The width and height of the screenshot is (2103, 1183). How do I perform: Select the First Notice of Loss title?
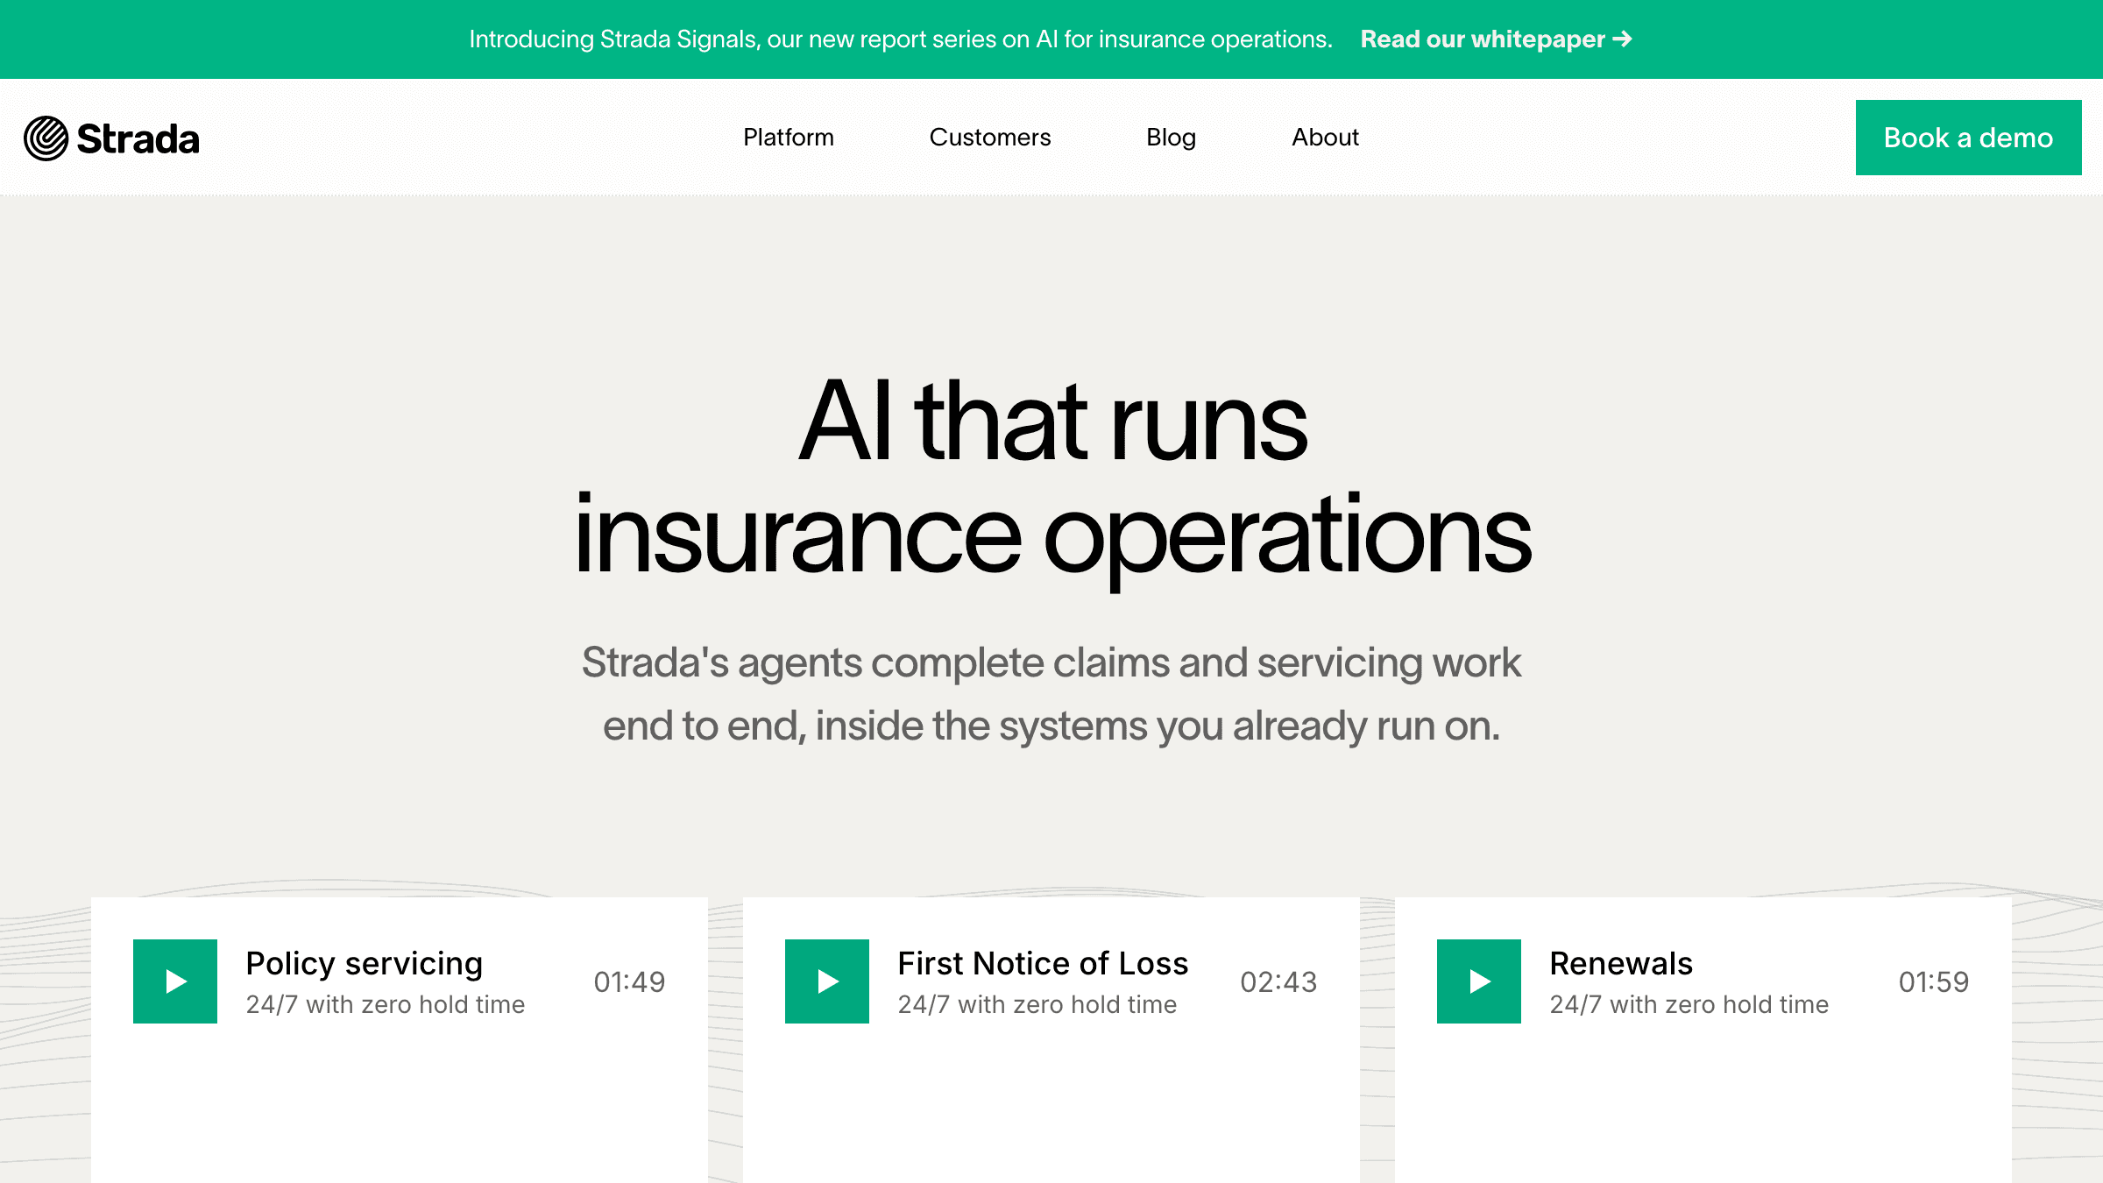click(1043, 963)
